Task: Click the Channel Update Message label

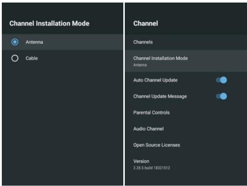Action: [160, 96]
